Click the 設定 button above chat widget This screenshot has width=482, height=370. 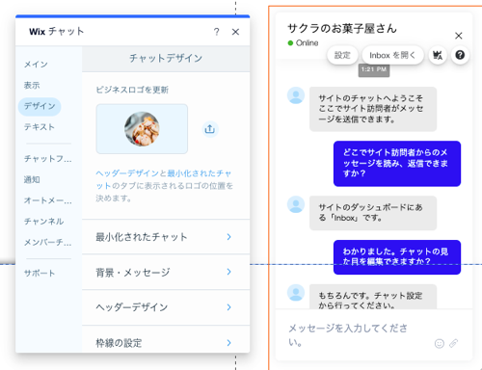click(x=342, y=55)
